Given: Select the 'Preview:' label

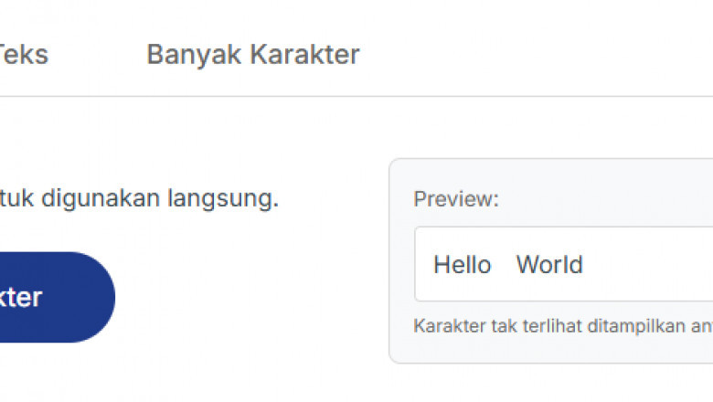Looking at the screenshot, I should [x=456, y=199].
